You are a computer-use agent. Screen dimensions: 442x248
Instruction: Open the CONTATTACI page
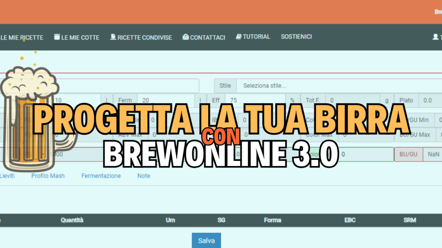point(207,38)
